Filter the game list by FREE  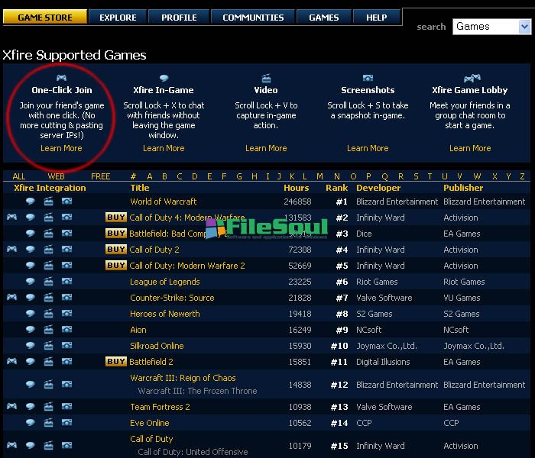pyautogui.click(x=100, y=176)
